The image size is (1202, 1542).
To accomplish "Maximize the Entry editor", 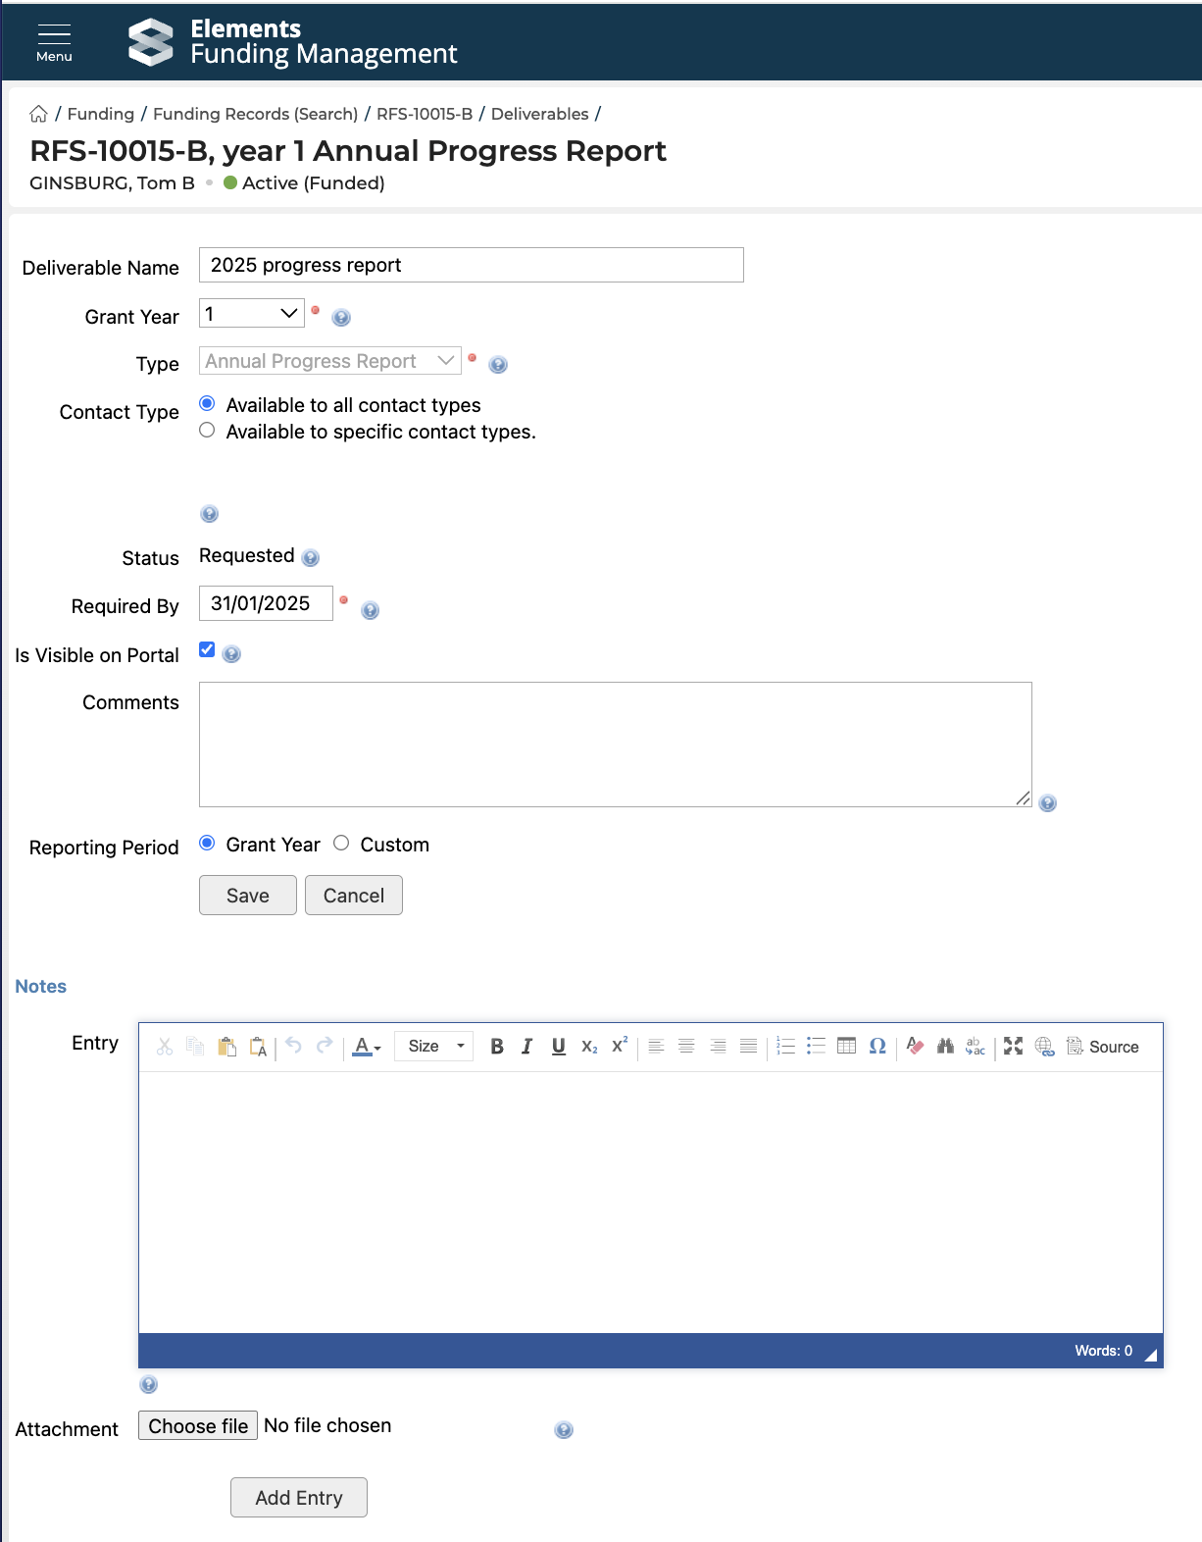I will click(x=1014, y=1047).
